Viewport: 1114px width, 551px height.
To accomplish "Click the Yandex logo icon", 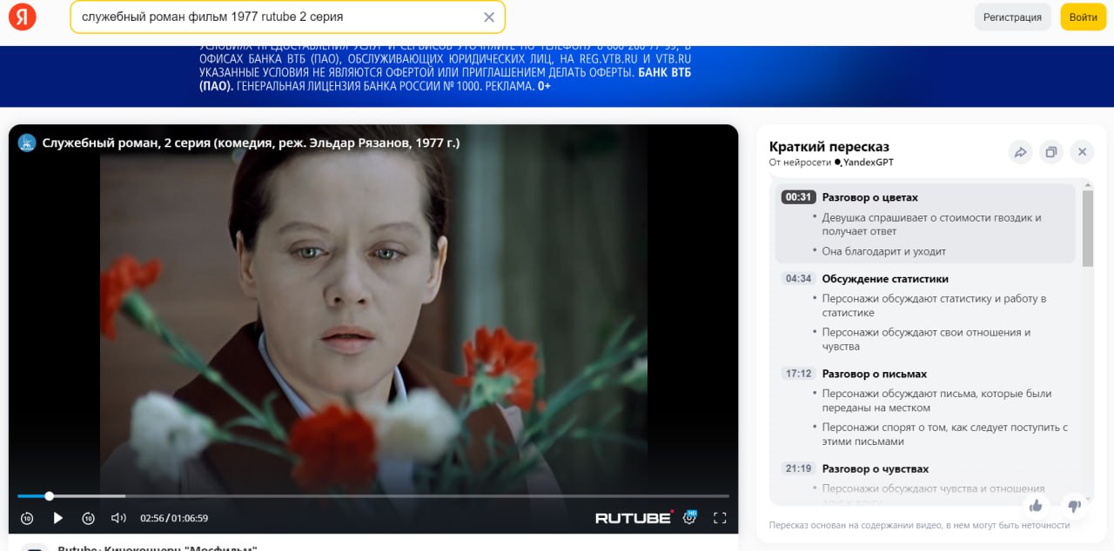I will (22, 17).
